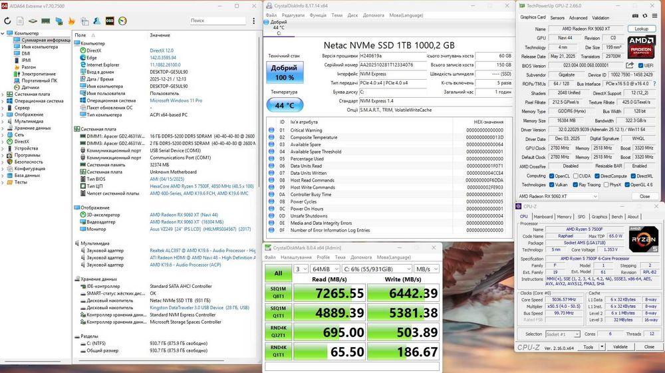
Task: Open the AIDA64 three-dot options menu
Action: 253,21
